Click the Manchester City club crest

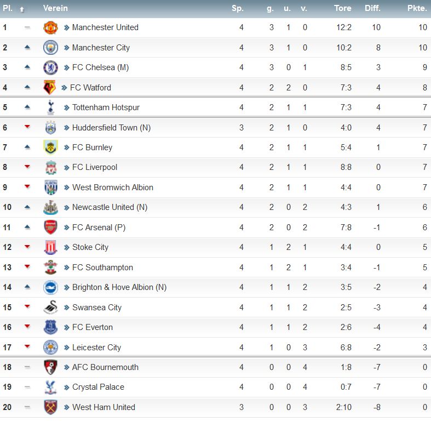pos(50,48)
